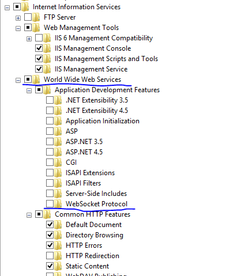
Task: Toggle the Web Management Tools checkbox
Action: pos(28,28)
